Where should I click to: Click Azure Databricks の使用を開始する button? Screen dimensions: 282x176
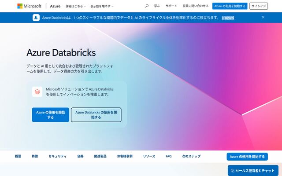pos(96,115)
